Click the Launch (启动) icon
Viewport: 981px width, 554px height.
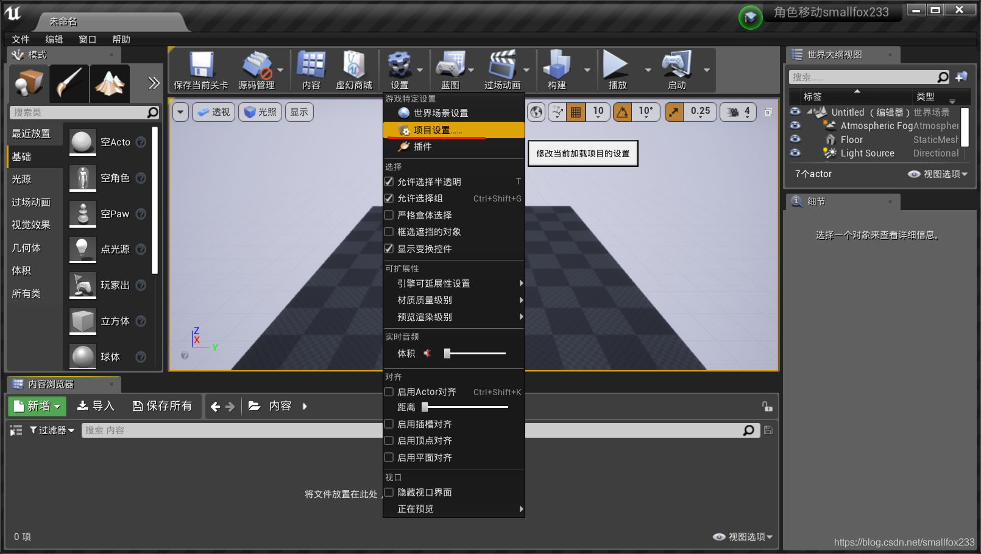pyautogui.click(x=677, y=65)
